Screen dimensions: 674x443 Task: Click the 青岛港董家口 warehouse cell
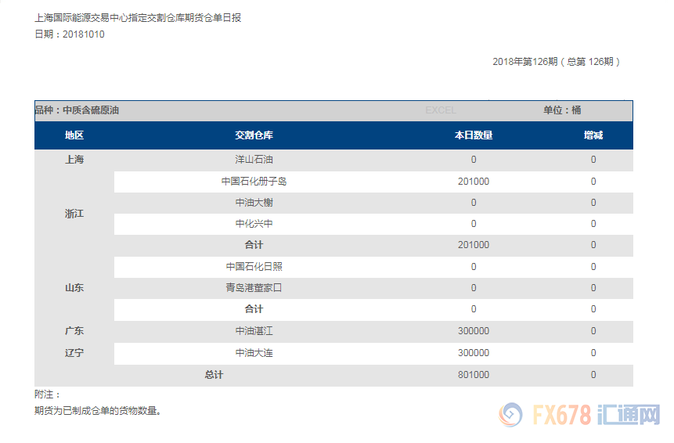click(x=254, y=288)
